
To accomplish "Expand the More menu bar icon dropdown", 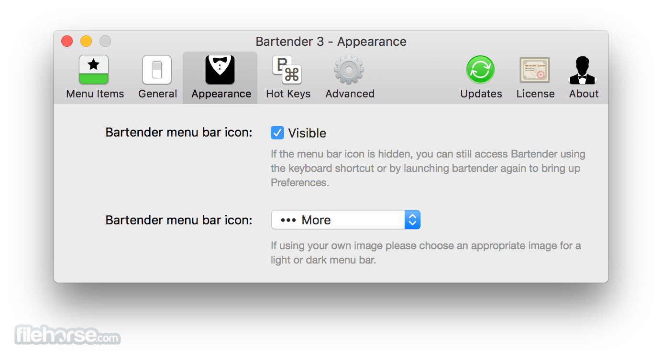I will (346, 220).
